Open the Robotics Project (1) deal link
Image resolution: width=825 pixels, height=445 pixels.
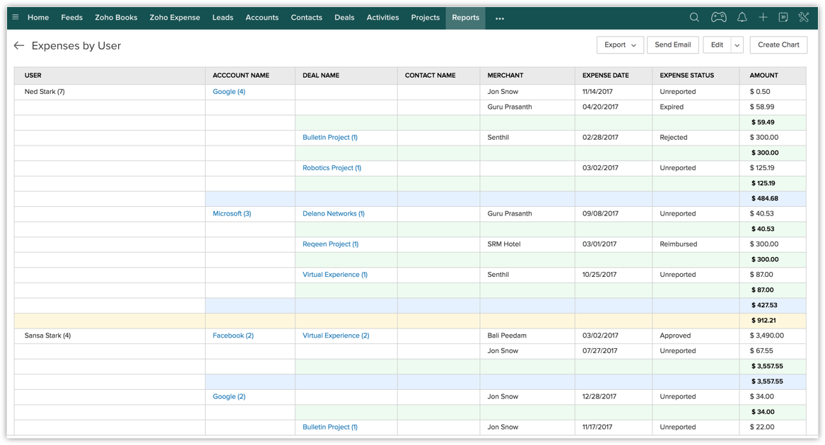click(x=332, y=168)
